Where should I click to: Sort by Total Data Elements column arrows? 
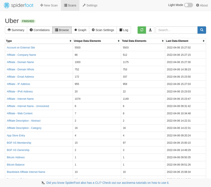tap(163, 41)
